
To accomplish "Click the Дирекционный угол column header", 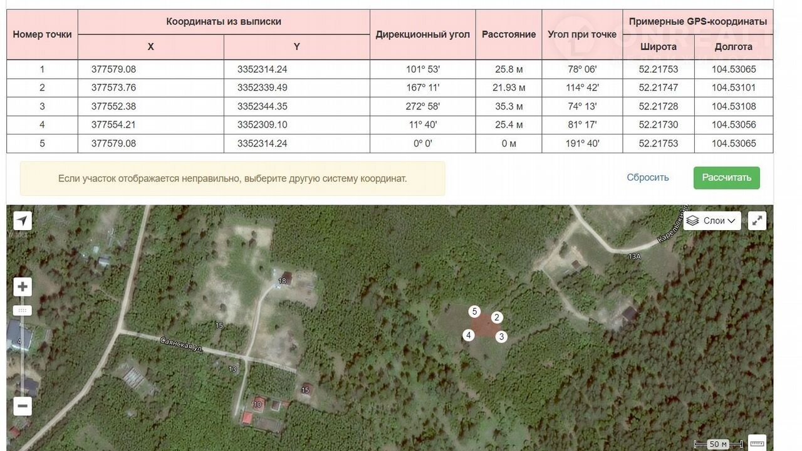I will click(422, 34).
